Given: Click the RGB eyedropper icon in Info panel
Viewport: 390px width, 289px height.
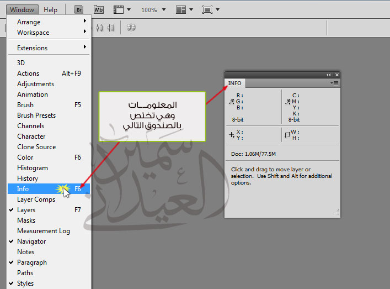Looking at the screenshot, I should (x=232, y=102).
